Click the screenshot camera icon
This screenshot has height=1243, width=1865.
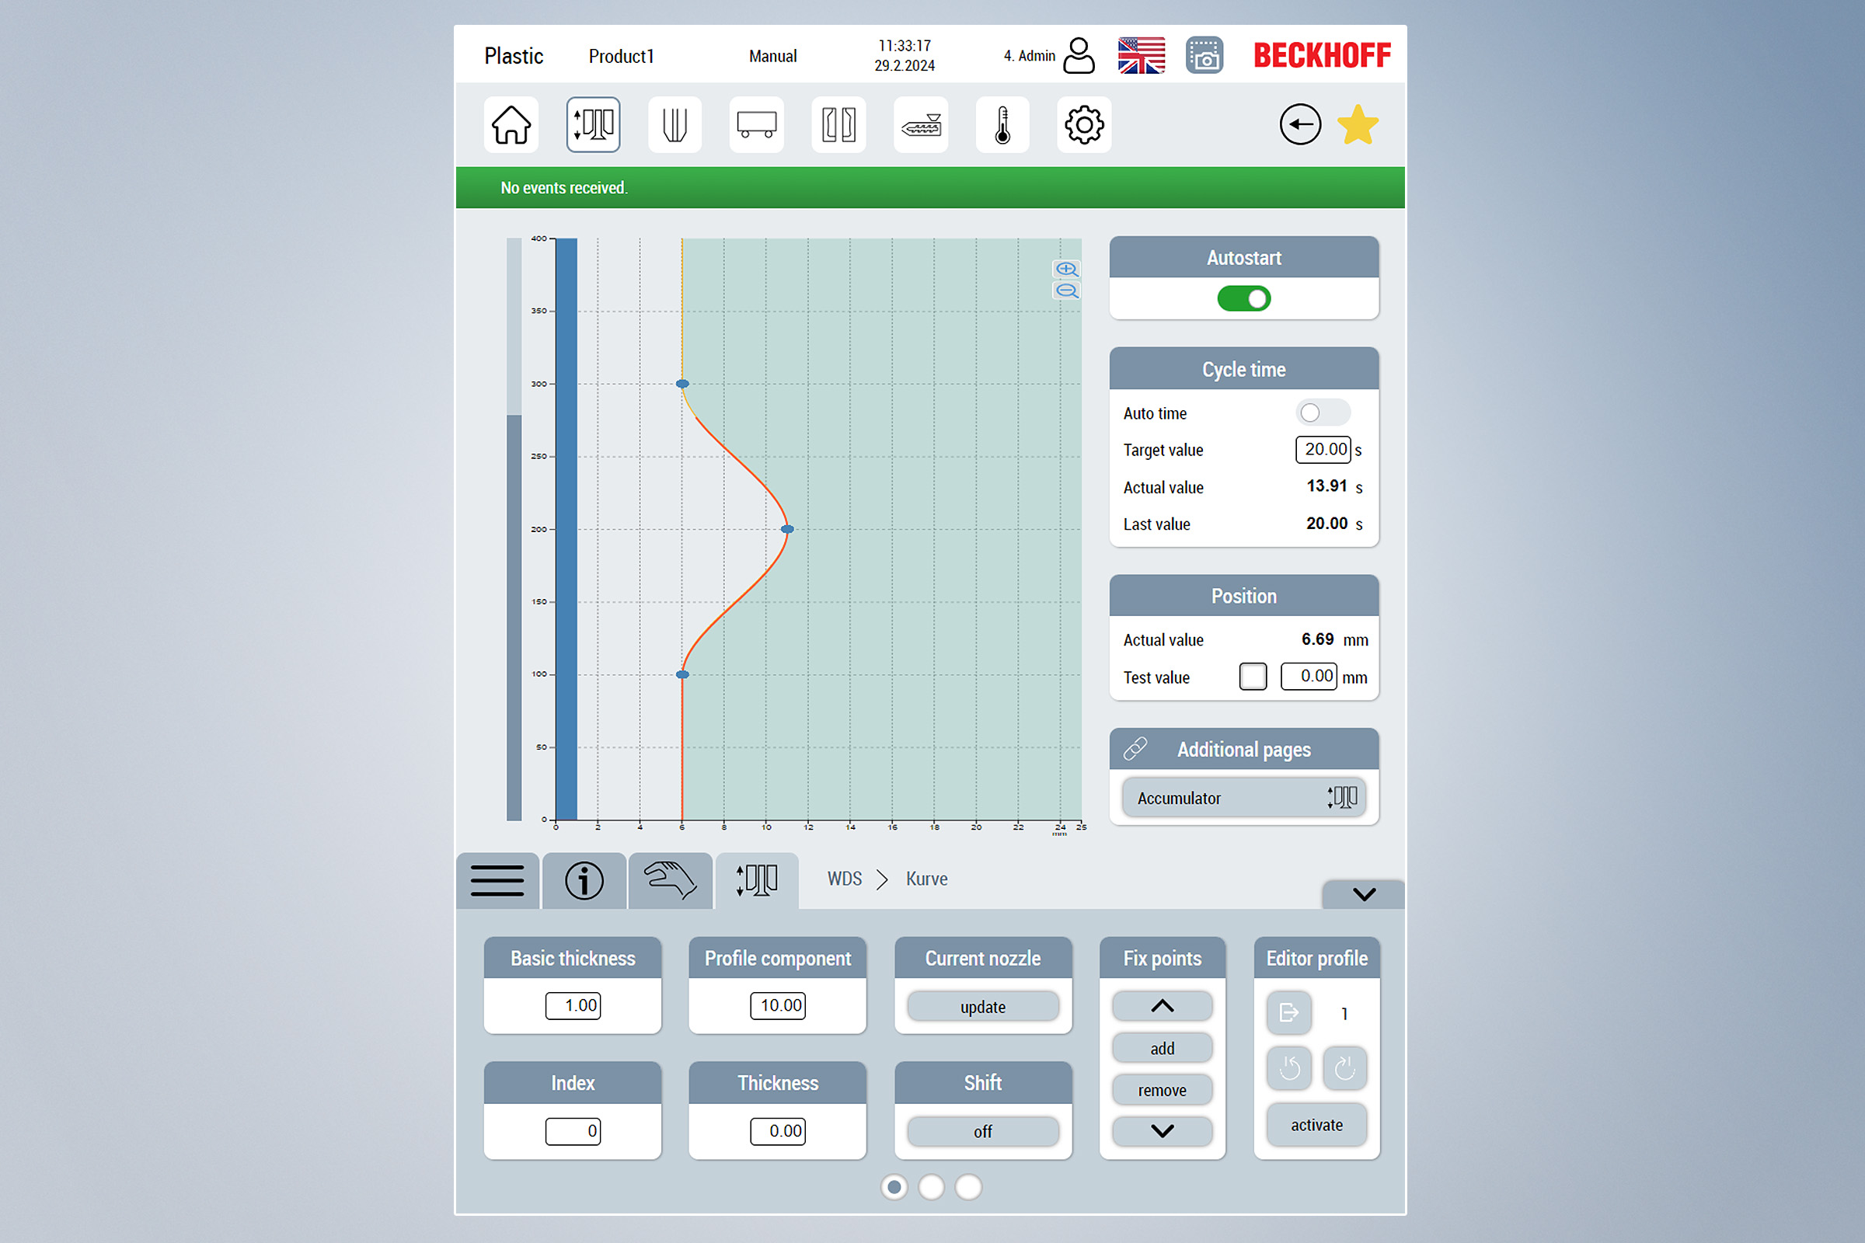1204,55
